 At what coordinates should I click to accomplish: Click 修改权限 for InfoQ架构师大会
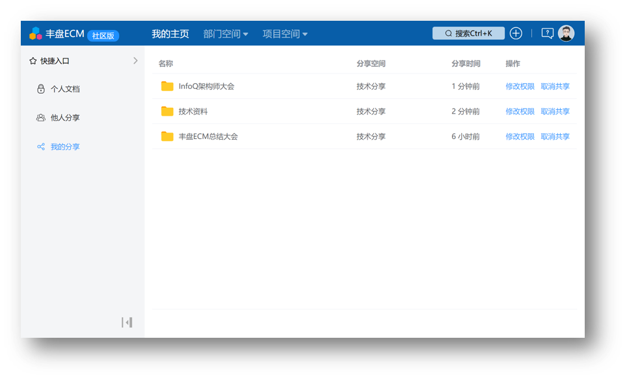coord(520,86)
